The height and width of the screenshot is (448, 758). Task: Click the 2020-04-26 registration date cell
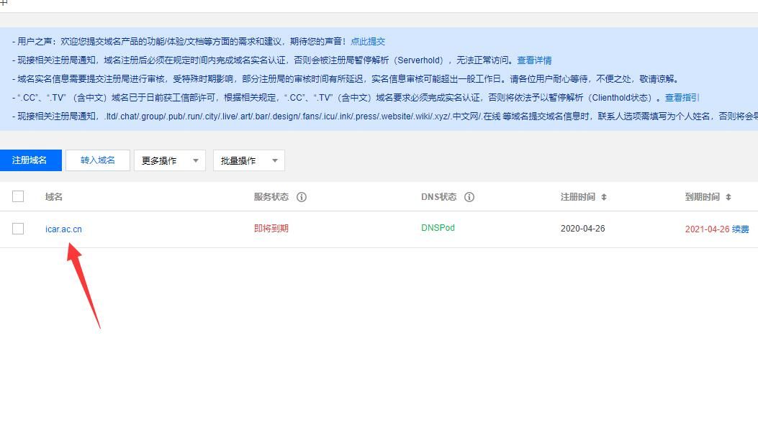(x=582, y=229)
